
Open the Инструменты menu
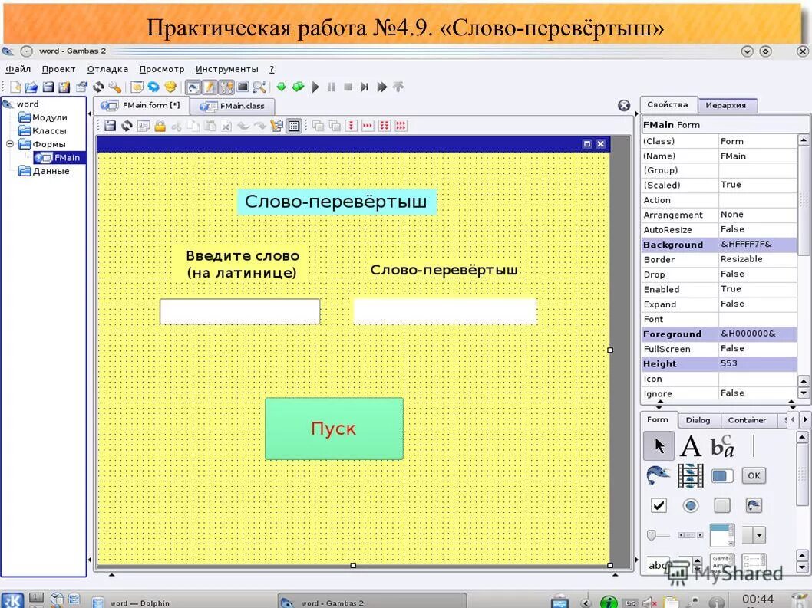226,68
